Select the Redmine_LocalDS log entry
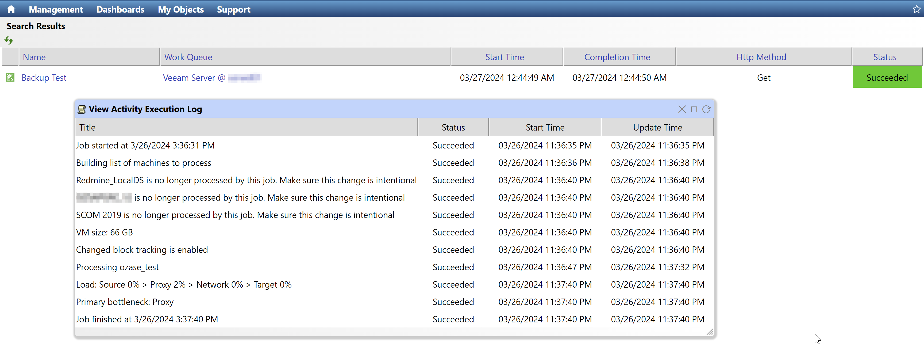Screen dimensions: 924x347 [x=394, y=180]
